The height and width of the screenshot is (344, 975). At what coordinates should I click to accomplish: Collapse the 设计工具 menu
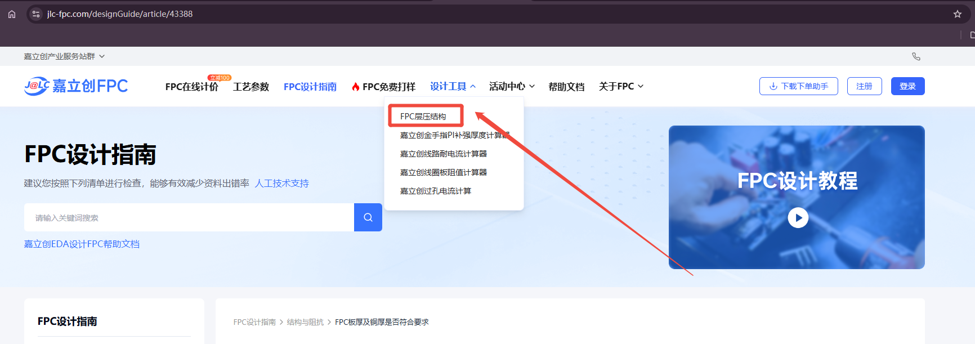click(x=453, y=86)
